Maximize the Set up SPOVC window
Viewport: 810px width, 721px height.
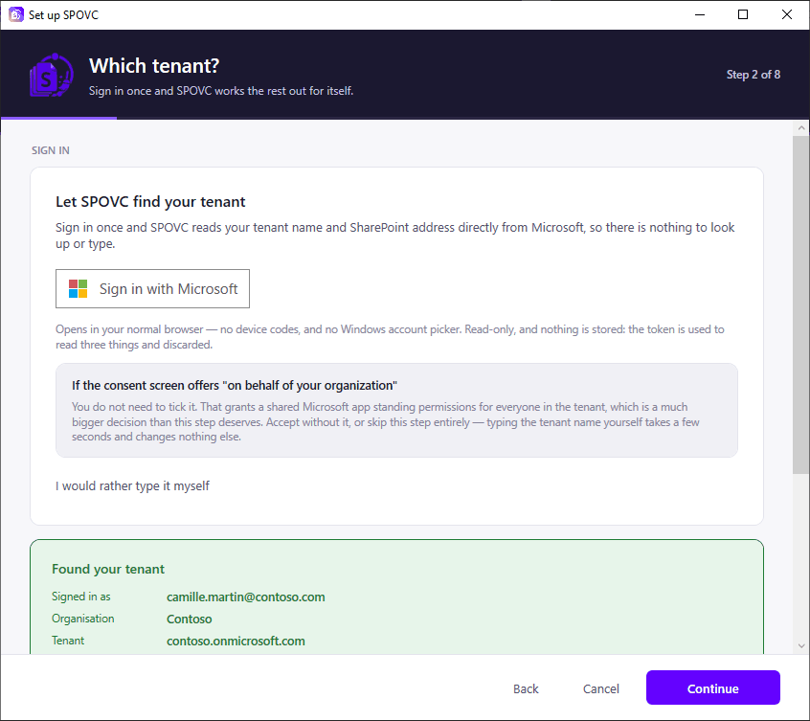[x=743, y=14]
